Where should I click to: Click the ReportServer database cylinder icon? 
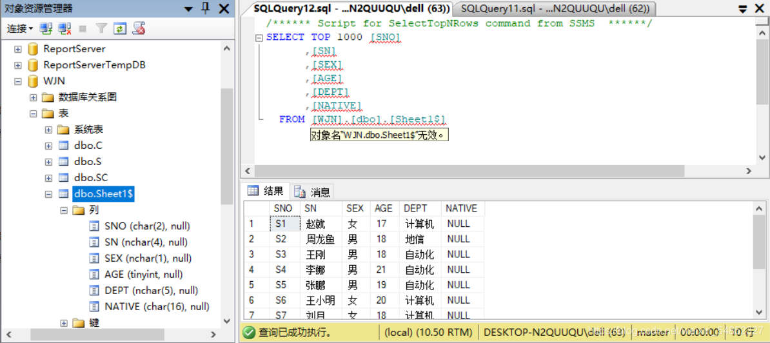tap(33, 49)
